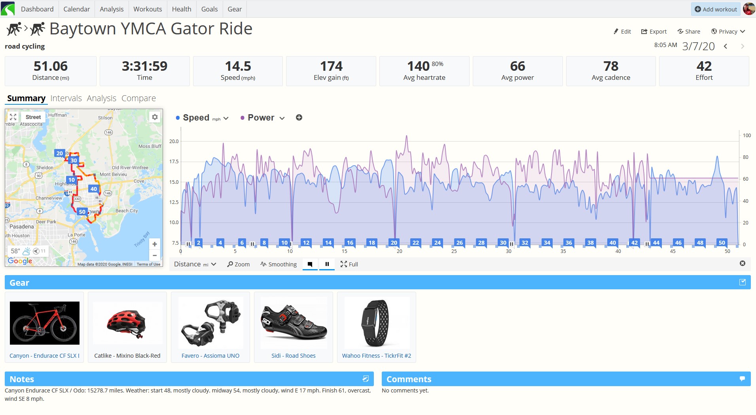Add another chart metric with the plus icon
This screenshot has width=756, height=415.
pos(299,117)
